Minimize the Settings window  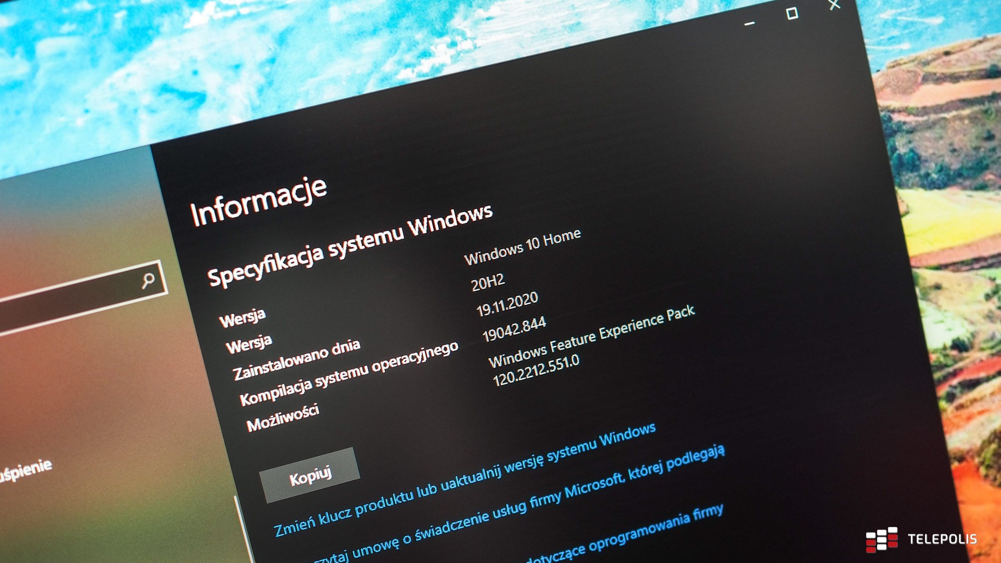pos(749,23)
